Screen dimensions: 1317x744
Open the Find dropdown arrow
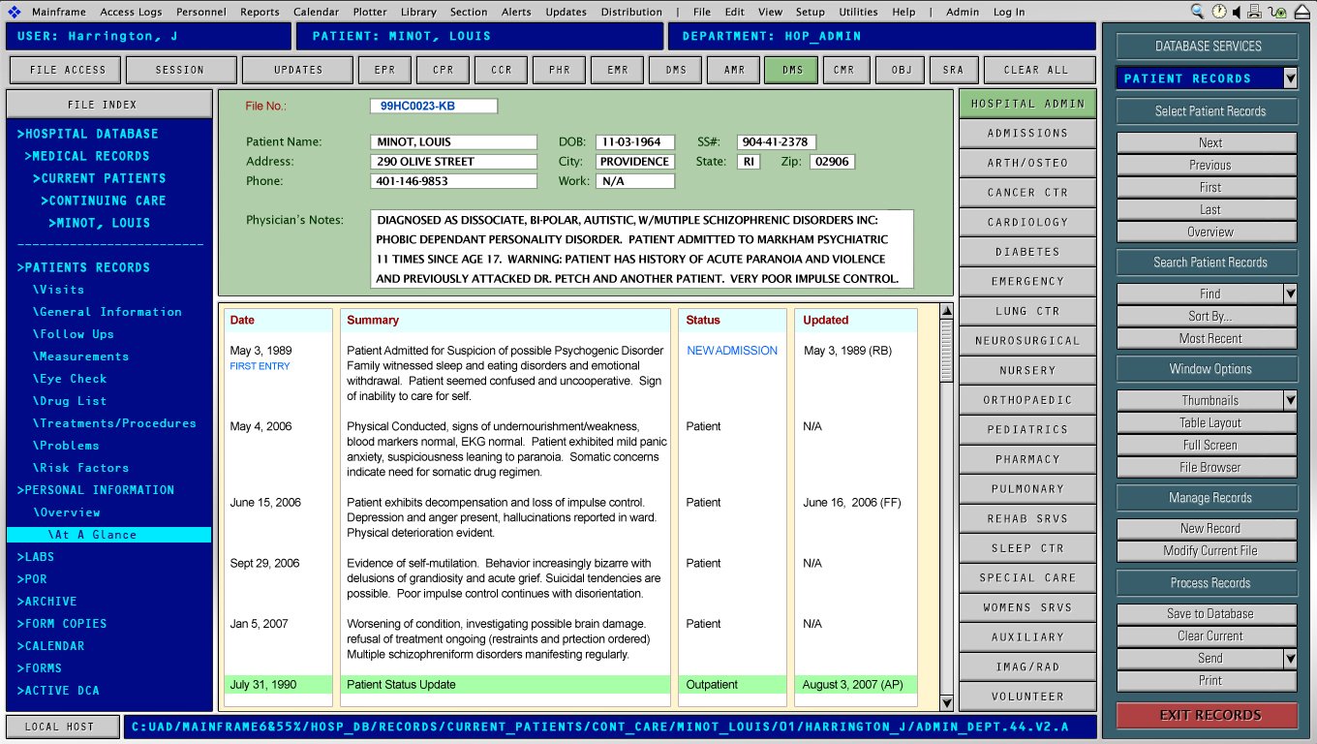click(1290, 294)
